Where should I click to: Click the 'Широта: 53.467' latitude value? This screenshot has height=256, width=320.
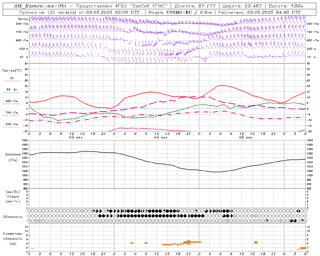click(x=242, y=6)
